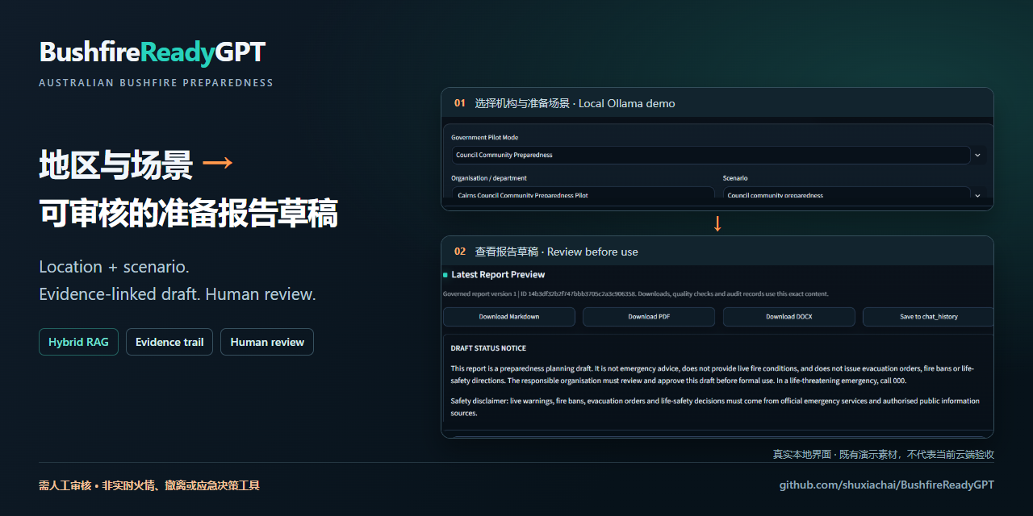
Task: Click the orange footer warning text
Action: point(149,485)
